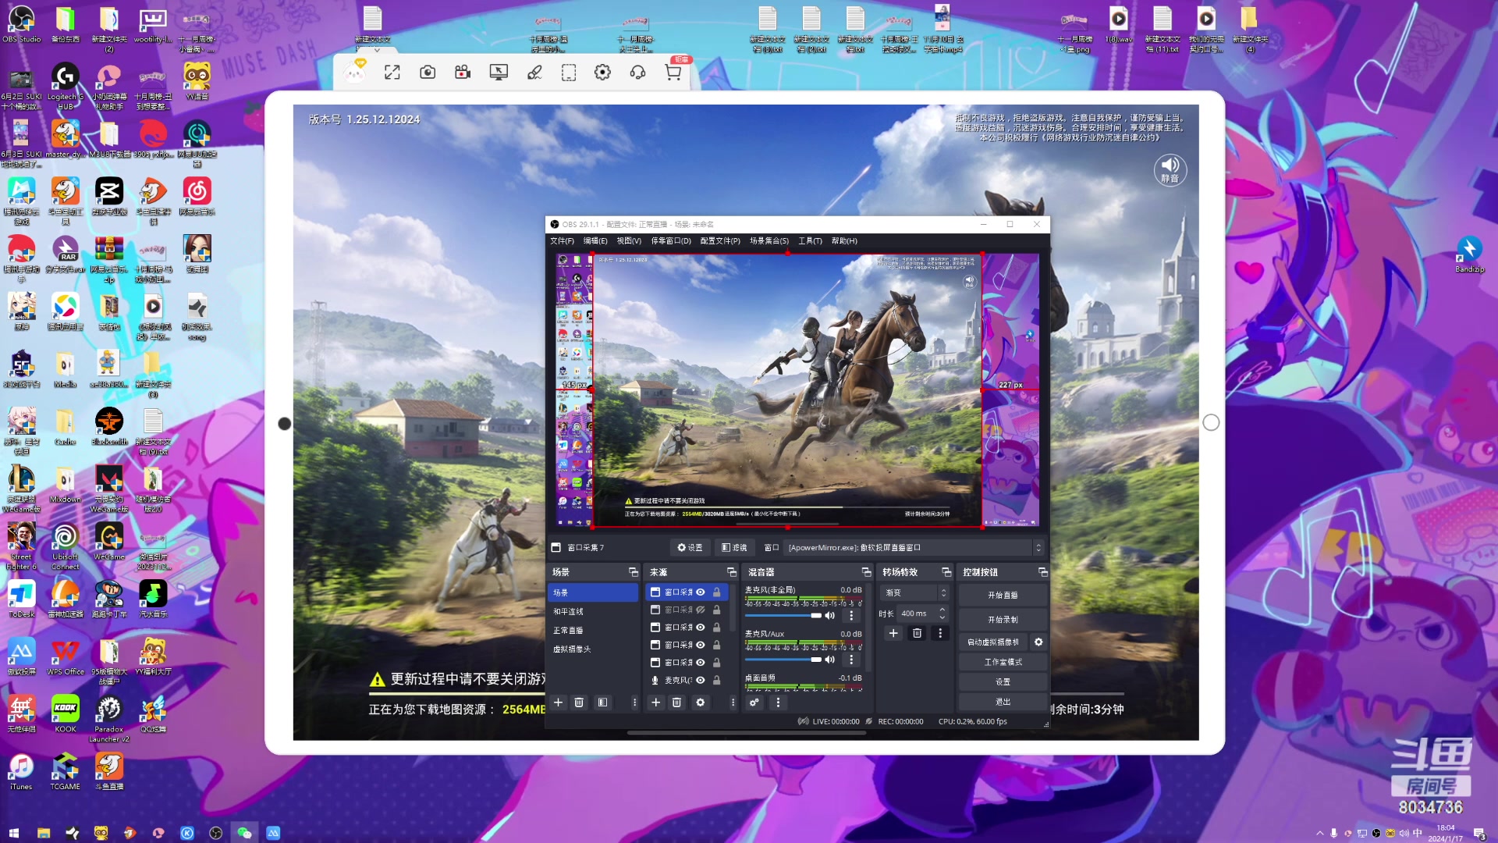The height and width of the screenshot is (843, 1498).
Task: Adjust 麦克风/Aux volume slider
Action: pyautogui.click(x=783, y=660)
